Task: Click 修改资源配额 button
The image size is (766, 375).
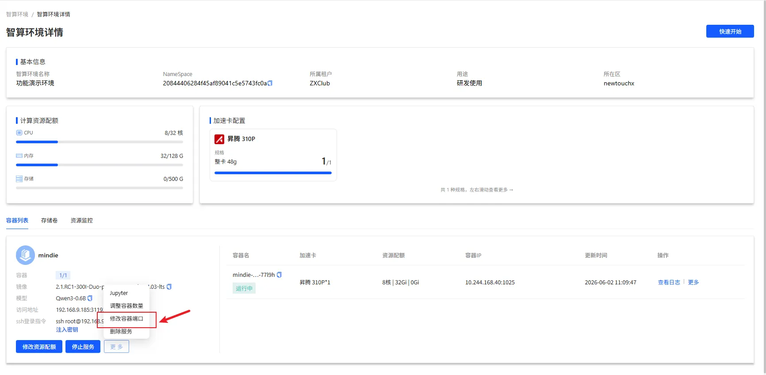Action: 39,347
